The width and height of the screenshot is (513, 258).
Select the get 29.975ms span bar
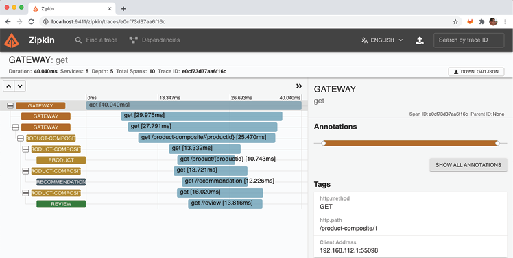tap(202, 116)
